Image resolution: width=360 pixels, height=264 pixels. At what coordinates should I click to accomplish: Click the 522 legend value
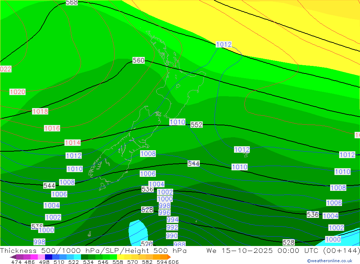click(x=74, y=262)
